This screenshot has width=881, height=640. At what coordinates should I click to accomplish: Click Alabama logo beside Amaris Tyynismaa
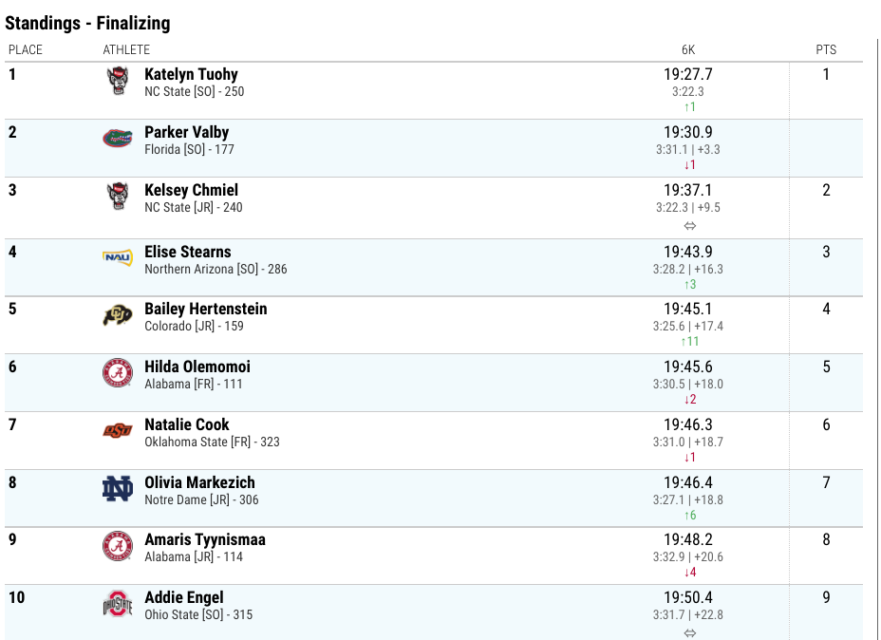pyautogui.click(x=118, y=546)
